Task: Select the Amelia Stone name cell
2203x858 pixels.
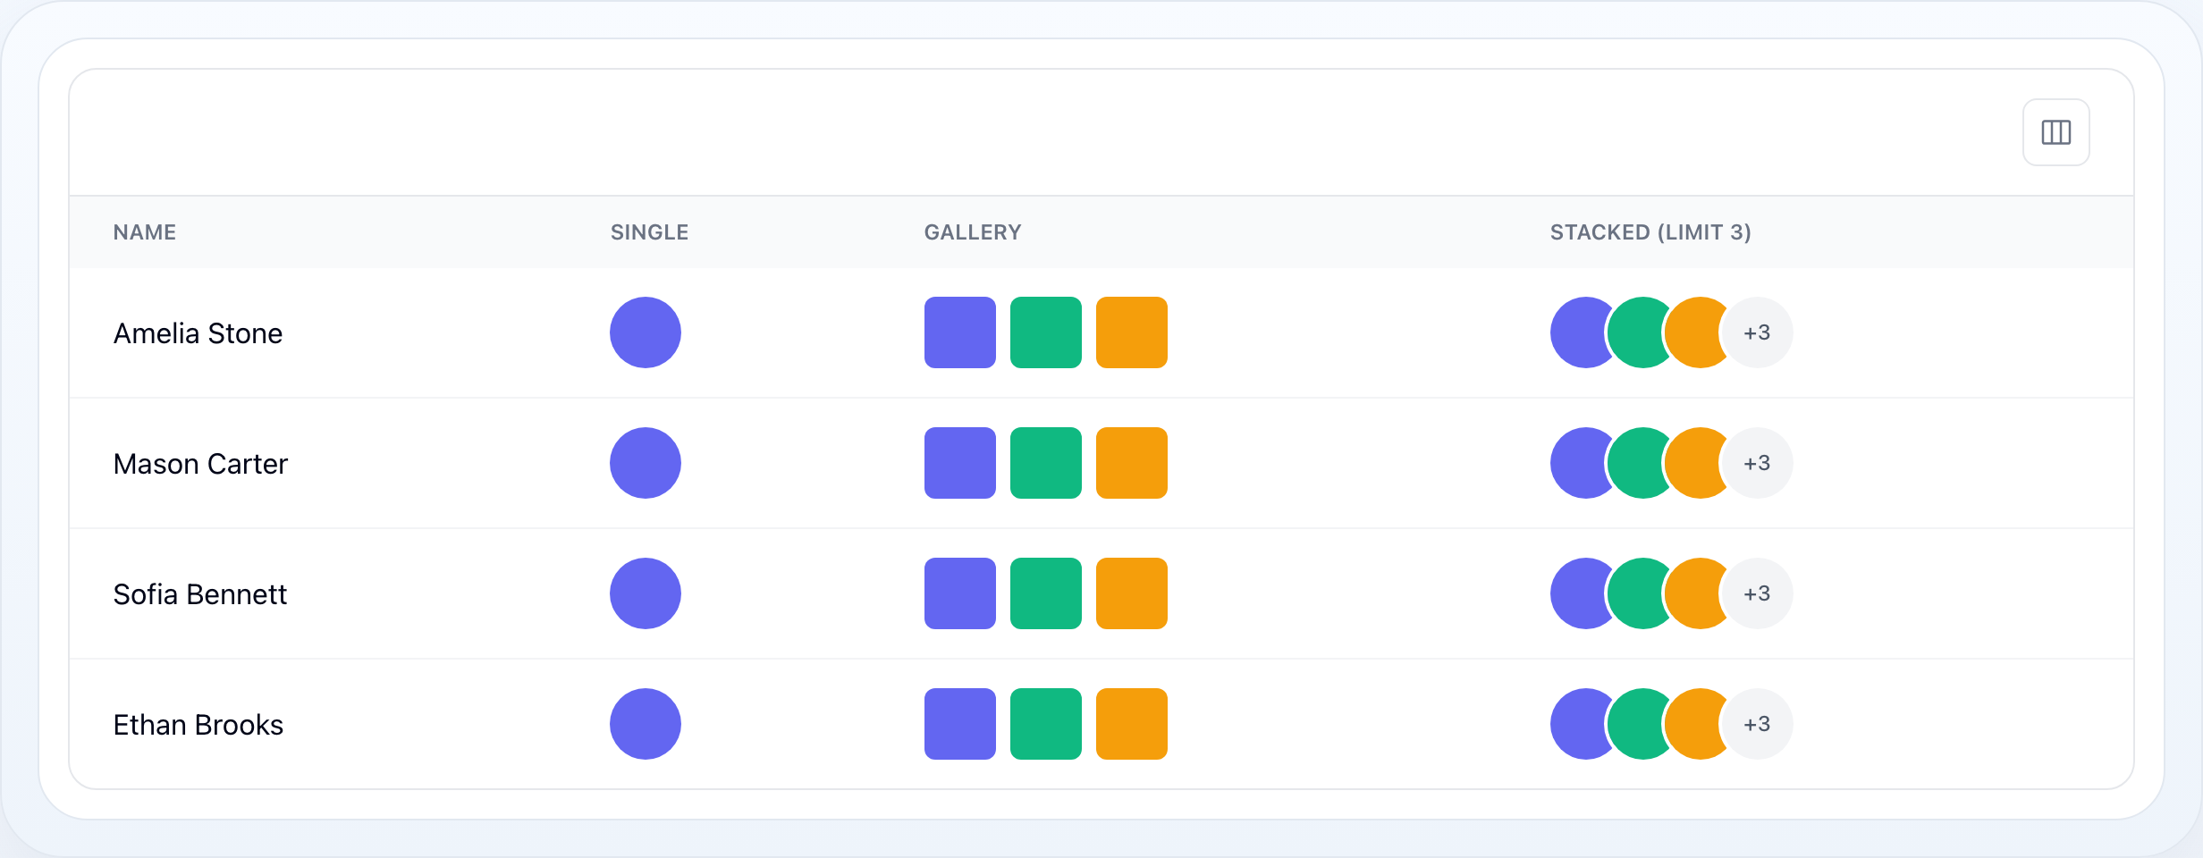Action: [x=198, y=333]
